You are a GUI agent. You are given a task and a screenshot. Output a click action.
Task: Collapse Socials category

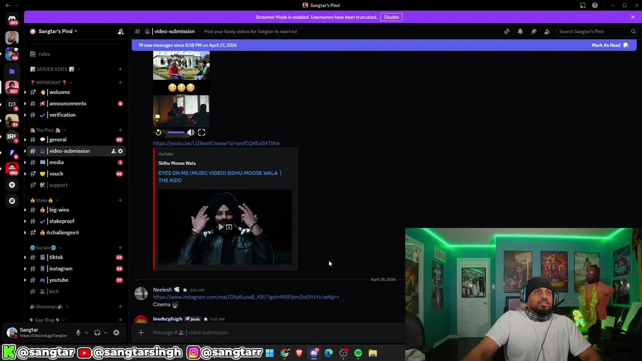(46, 248)
